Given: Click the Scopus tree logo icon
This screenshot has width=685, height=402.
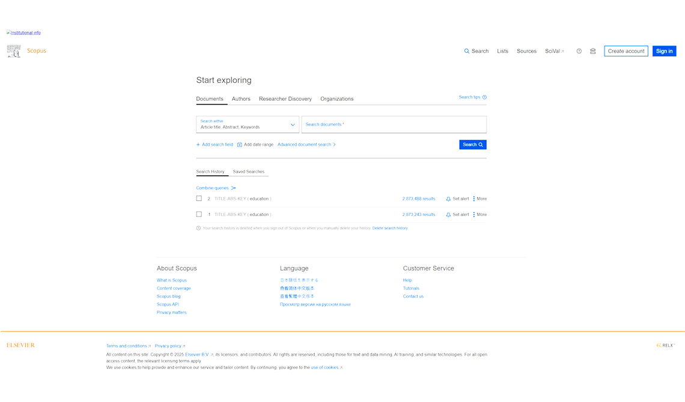Looking at the screenshot, I should coord(14,51).
